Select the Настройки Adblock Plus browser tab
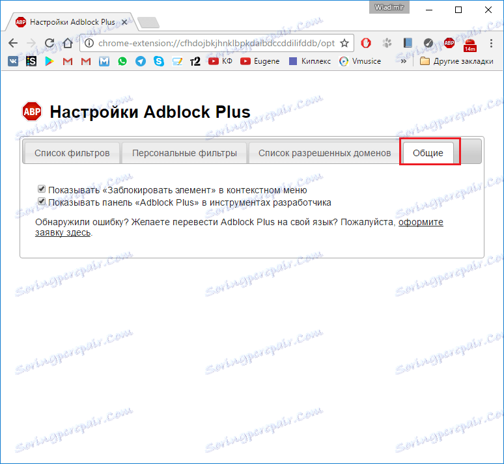This screenshot has height=464, width=504. [72, 22]
